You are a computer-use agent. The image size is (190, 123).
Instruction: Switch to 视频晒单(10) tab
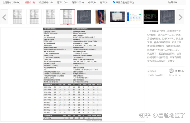(46, 2)
